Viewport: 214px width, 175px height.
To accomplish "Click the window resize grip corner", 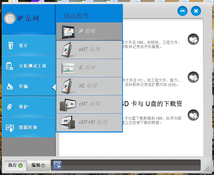I will pos(206,168).
